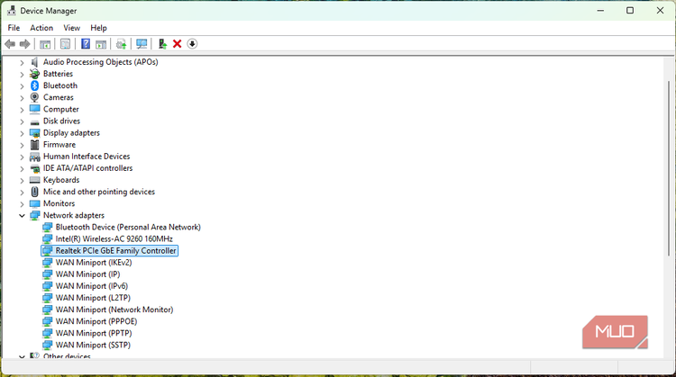Expand the Bluetooth node
The width and height of the screenshot is (676, 377).
[x=22, y=86]
